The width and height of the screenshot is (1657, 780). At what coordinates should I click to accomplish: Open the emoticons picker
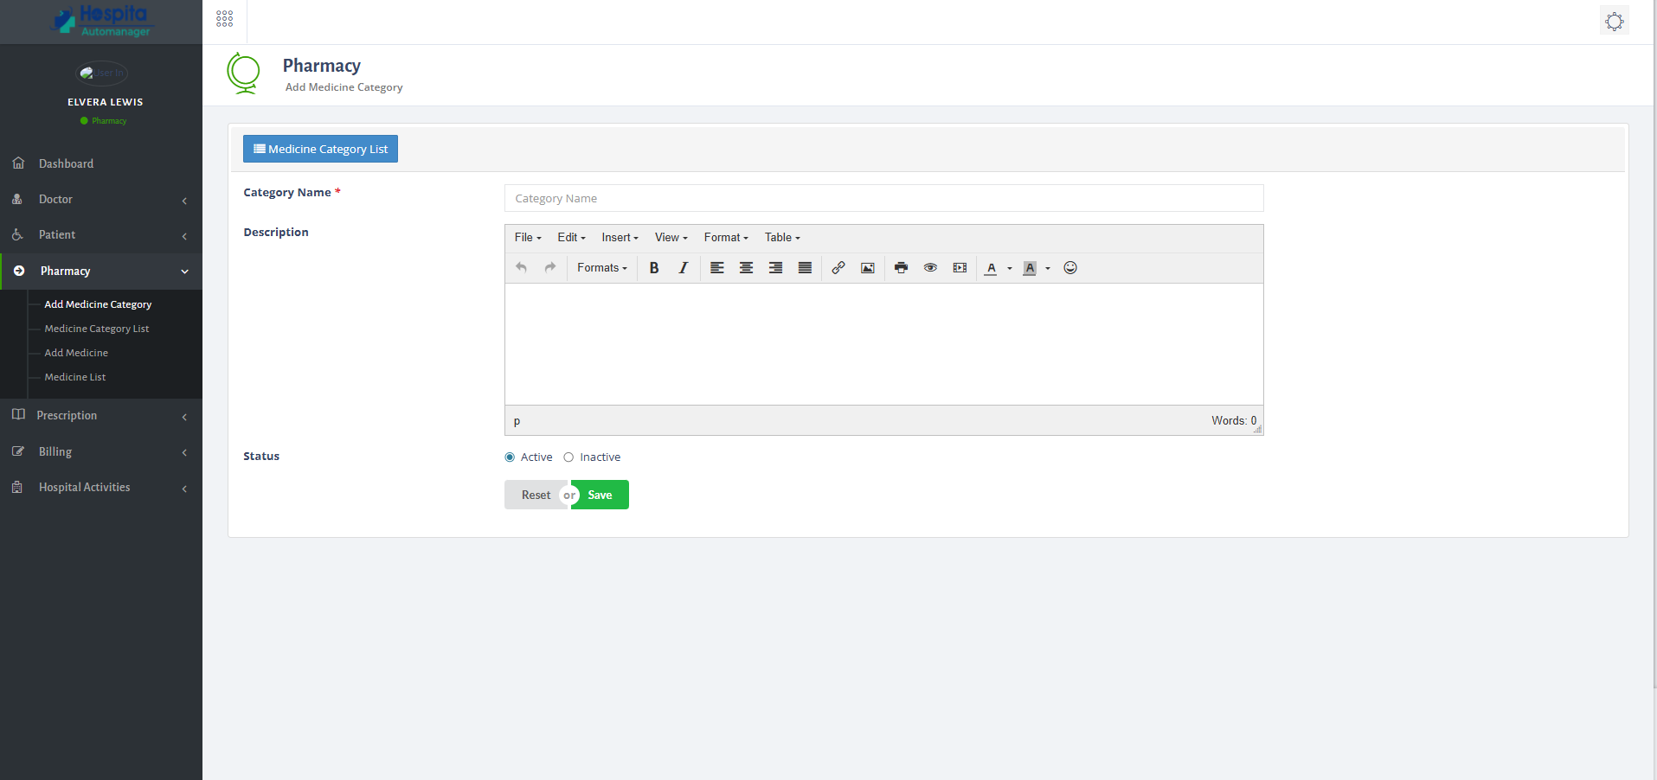point(1070,268)
